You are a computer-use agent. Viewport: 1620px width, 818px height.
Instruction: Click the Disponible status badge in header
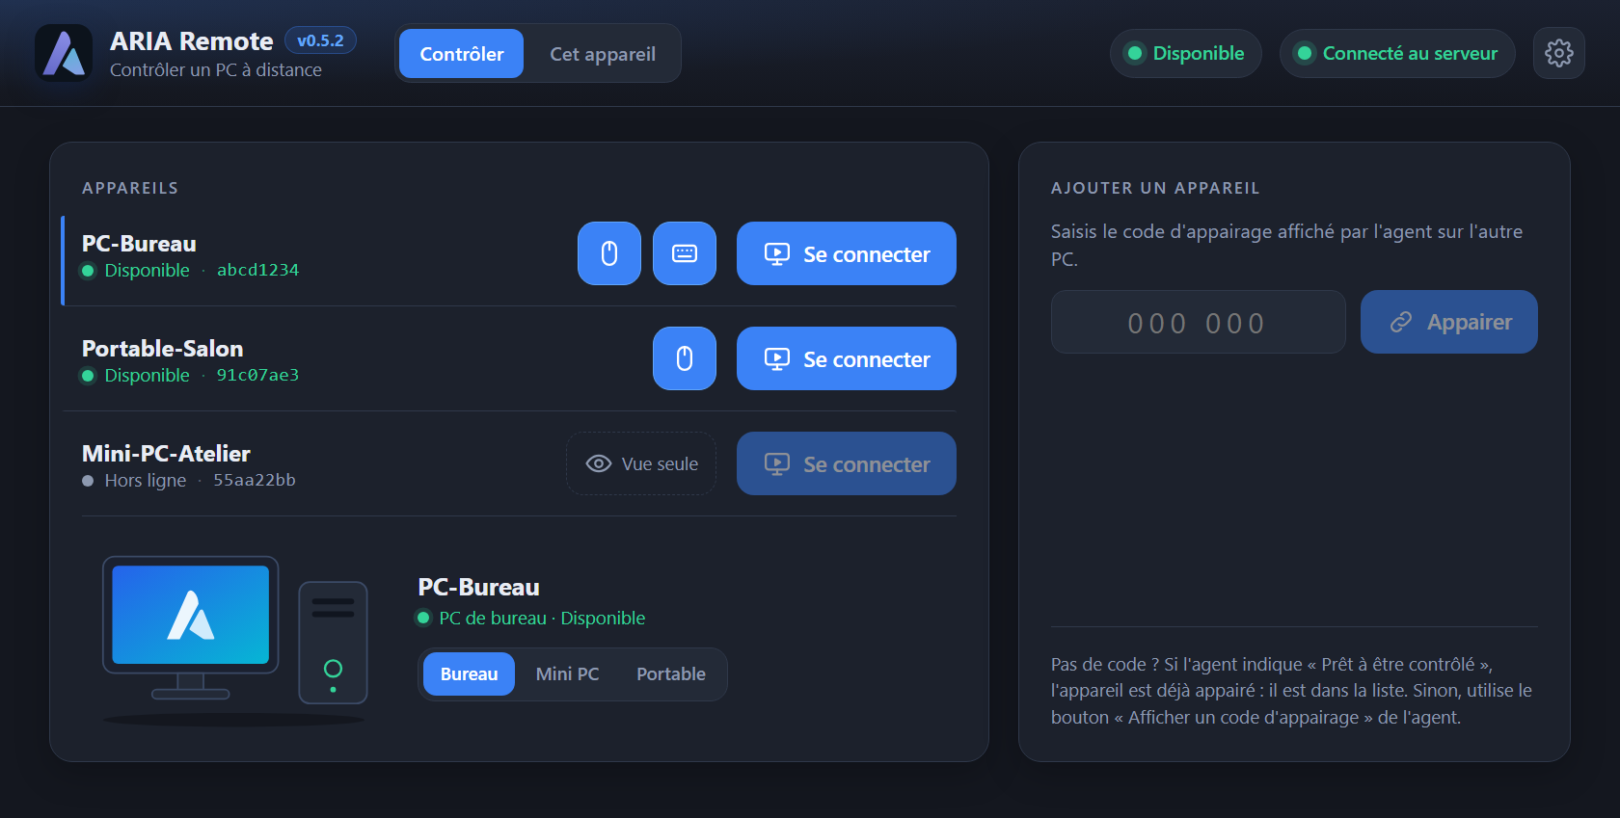(x=1186, y=53)
